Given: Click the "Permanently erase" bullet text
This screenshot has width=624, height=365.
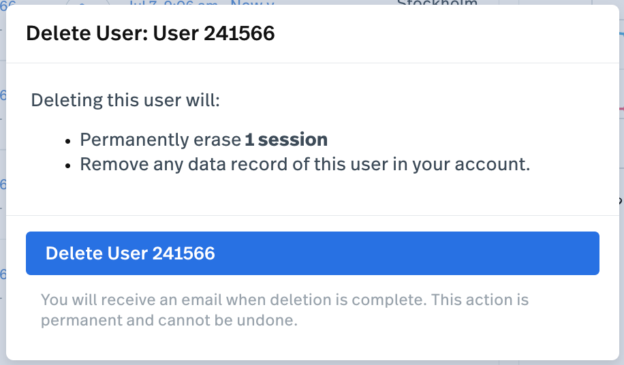Looking at the screenshot, I should (x=161, y=140).
